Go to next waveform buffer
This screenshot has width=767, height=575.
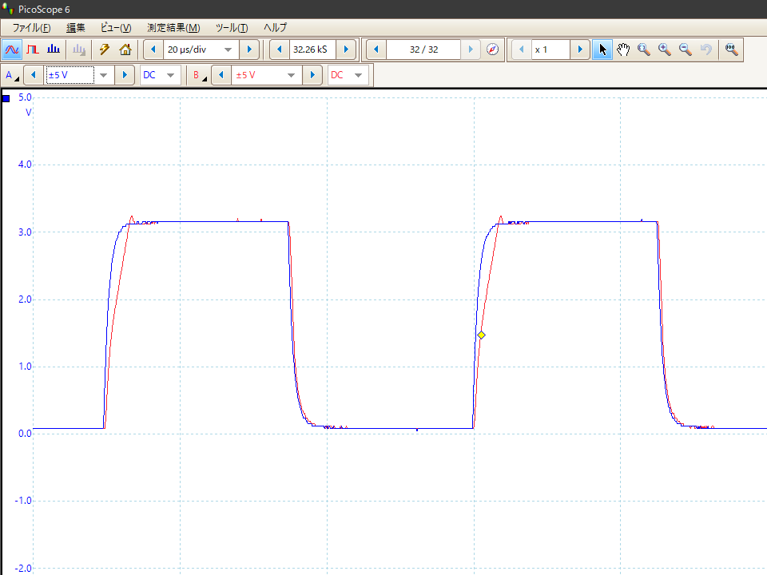[x=471, y=50]
